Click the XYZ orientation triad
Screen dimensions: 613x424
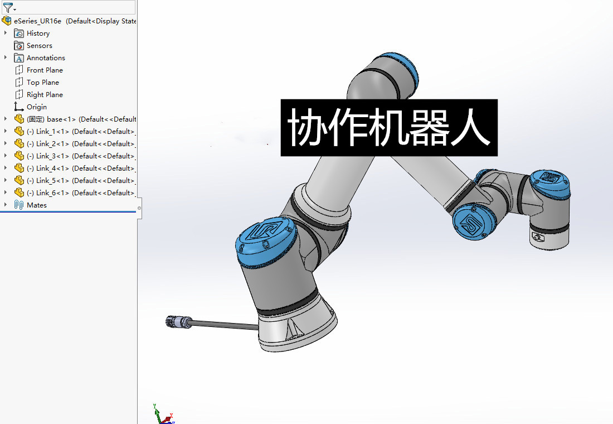coord(163,414)
